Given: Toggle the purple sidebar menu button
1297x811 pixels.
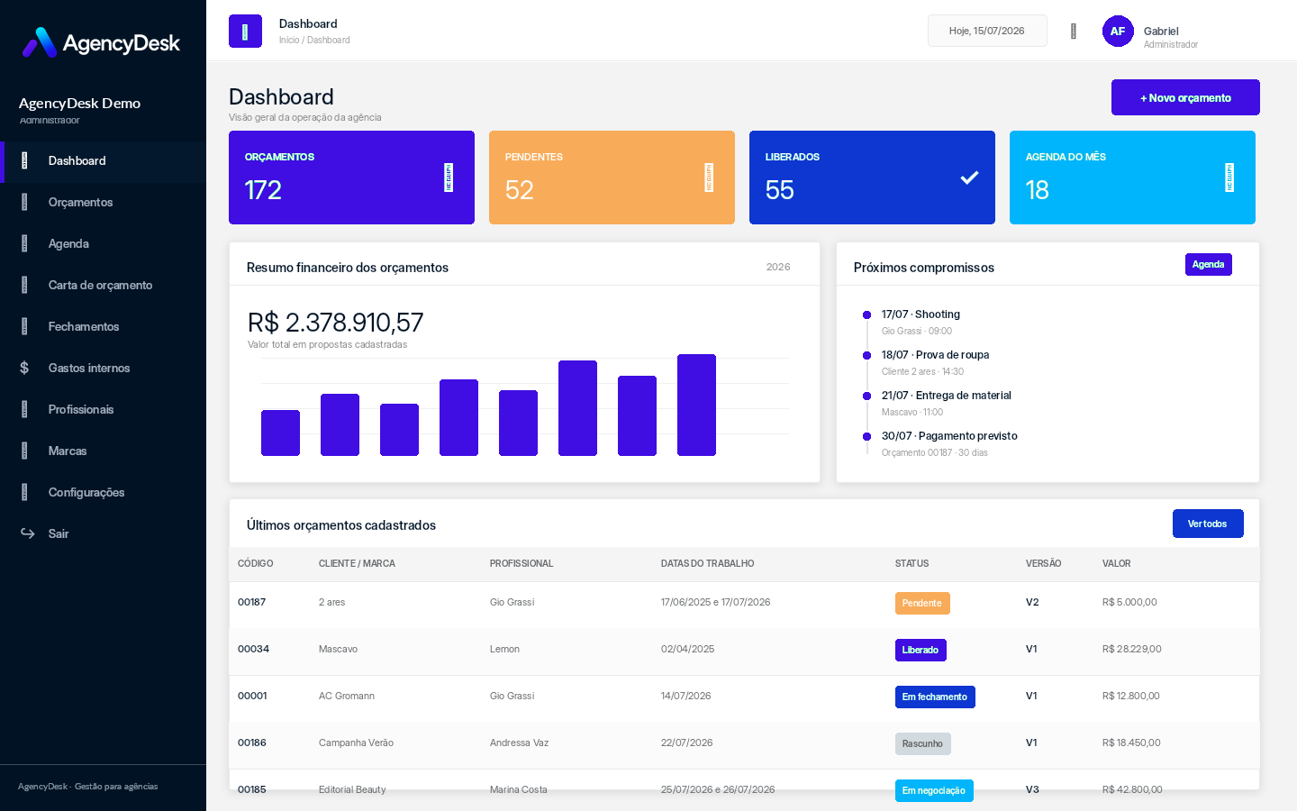Looking at the screenshot, I should pos(245,32).
